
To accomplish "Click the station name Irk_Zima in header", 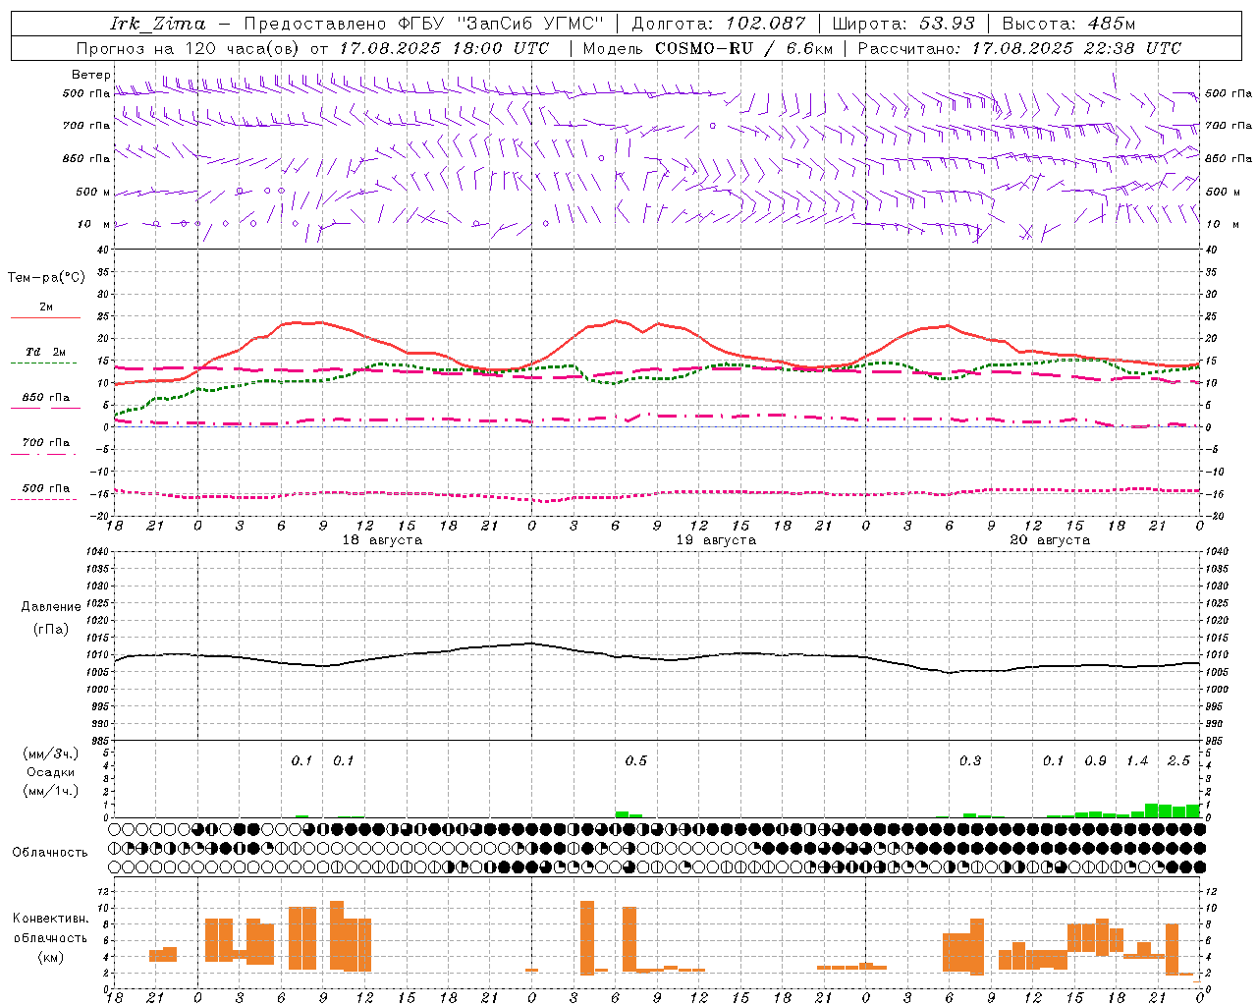I will point(158,24).
